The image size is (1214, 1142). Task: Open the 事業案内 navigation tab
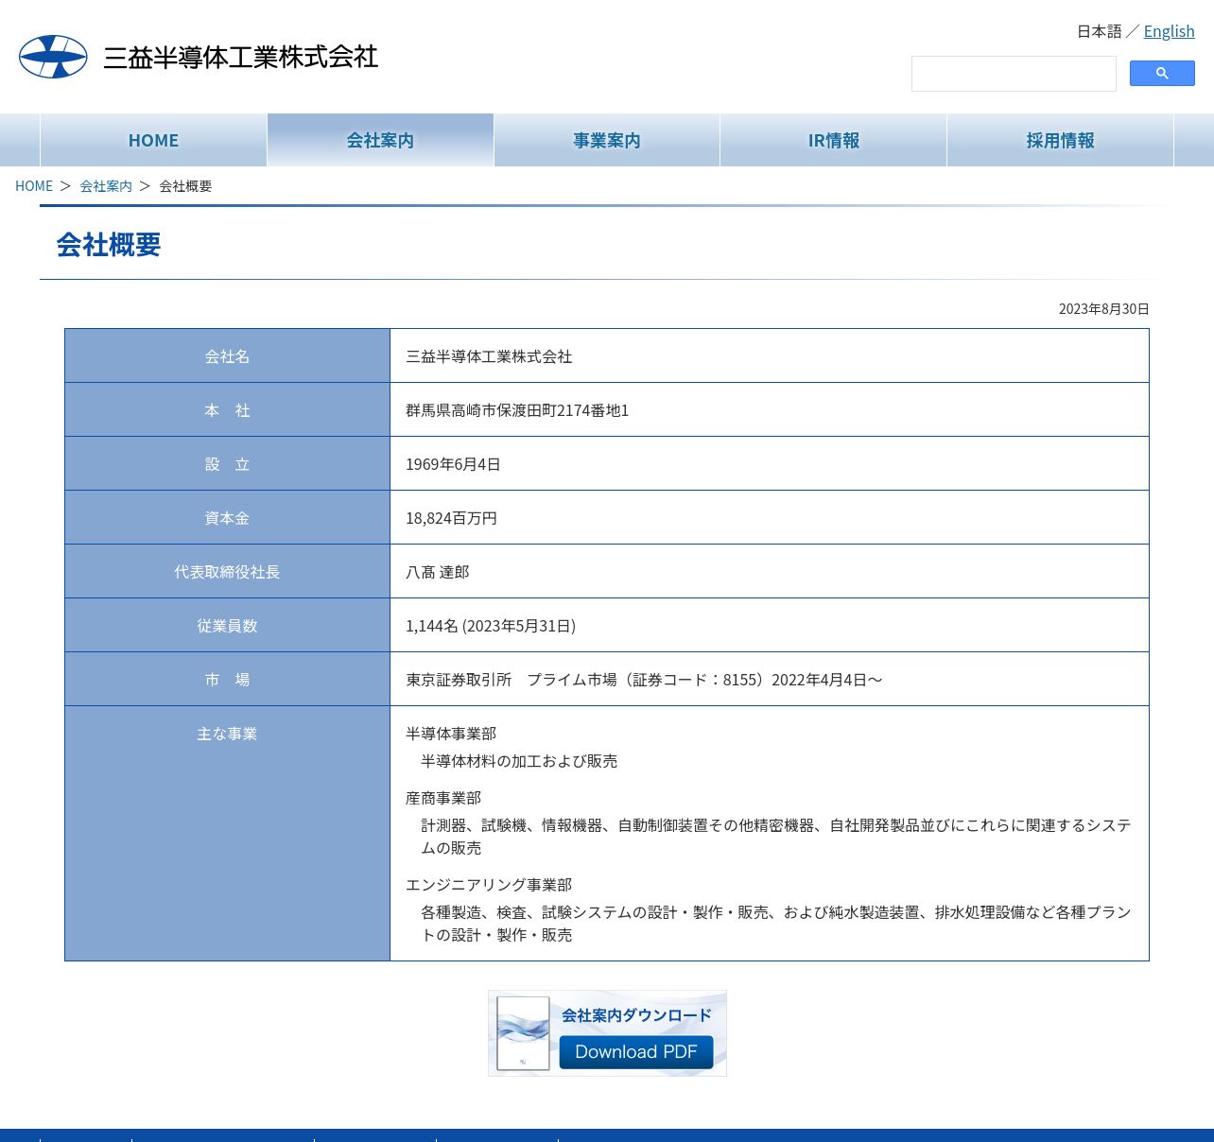click(607, 140)
